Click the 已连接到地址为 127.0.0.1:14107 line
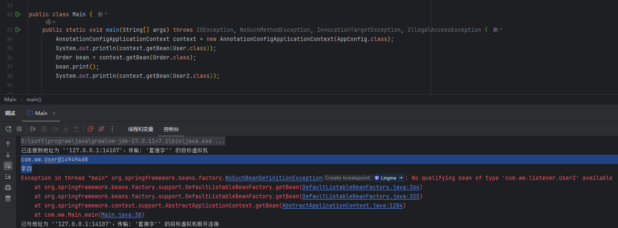618x228 pixels. click(114, 150)
